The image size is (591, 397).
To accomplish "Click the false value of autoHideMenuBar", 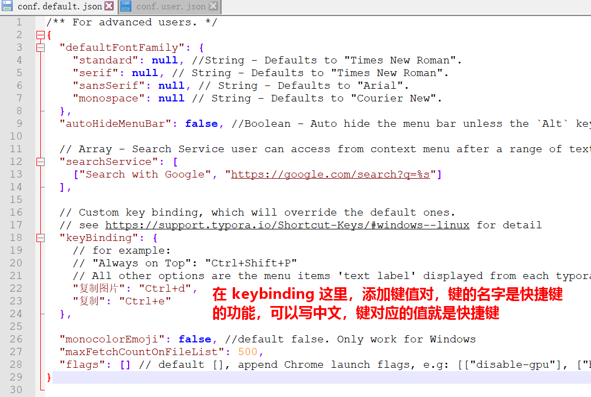I will pos(201,124).
